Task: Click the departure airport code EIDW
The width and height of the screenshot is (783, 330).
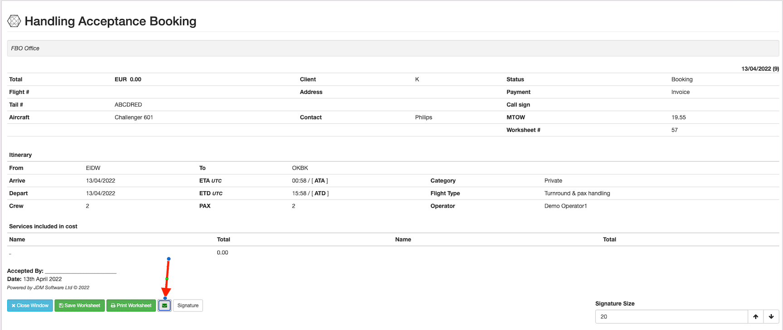Action: [x=93, y=168]
